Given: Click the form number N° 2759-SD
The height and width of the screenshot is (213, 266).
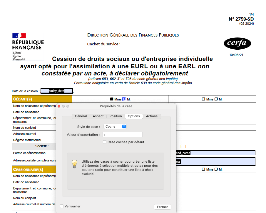Looking at the screenshot, I should (x=241, y=19).
